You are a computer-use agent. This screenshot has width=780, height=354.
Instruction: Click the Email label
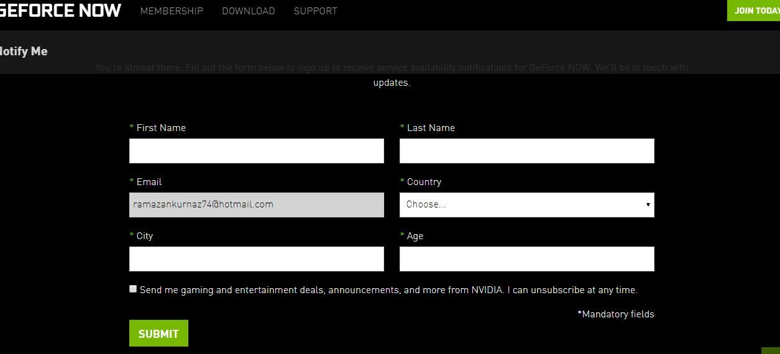pyautogui.click(x=149, y=182)
